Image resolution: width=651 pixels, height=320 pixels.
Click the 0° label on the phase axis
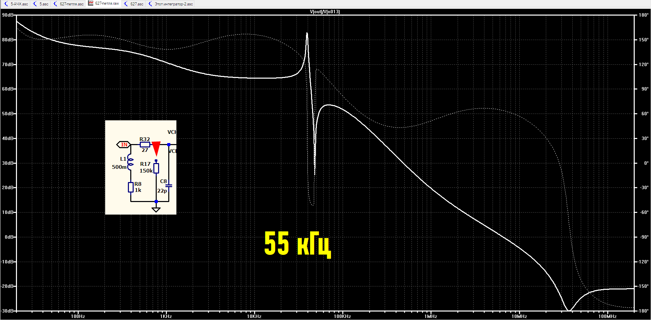[x=646, y=163]
